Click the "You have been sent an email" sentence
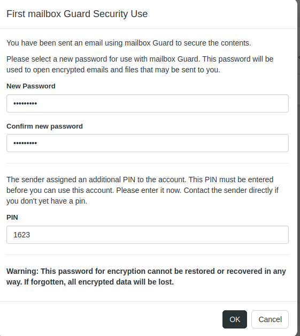Screen dimensions: 300x336 [x=128, y=43]
